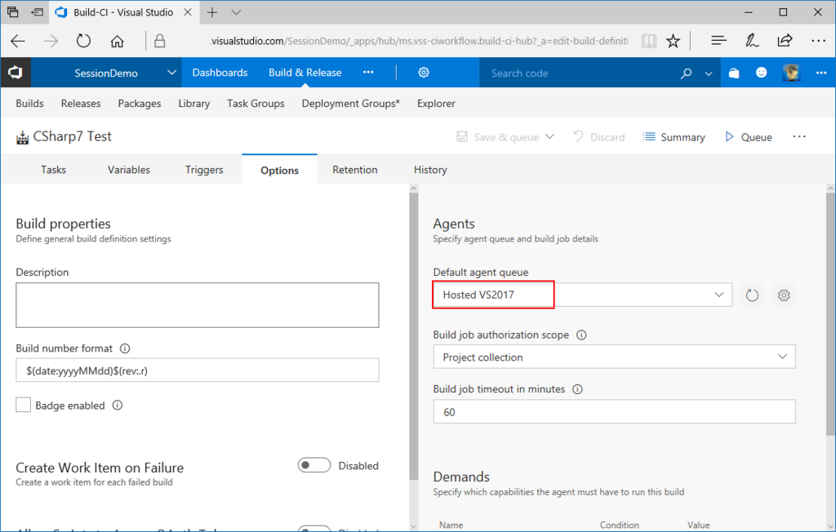The image size is (836, 532).
Task: Click the browser share icon
Action: pyautogui.click(x=785, y=41)
